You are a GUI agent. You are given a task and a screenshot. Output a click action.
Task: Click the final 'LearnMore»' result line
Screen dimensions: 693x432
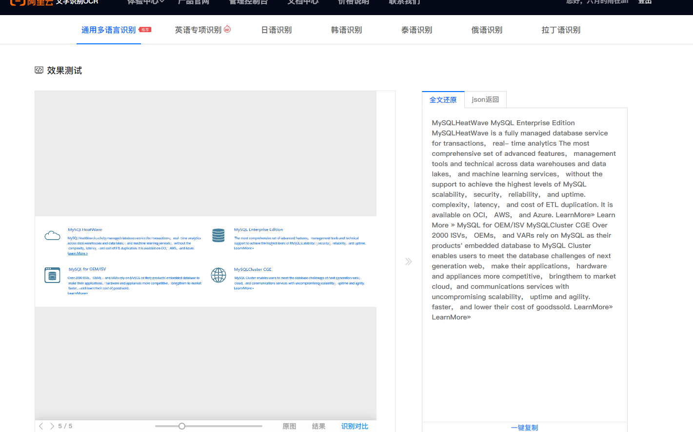[451, 317]
